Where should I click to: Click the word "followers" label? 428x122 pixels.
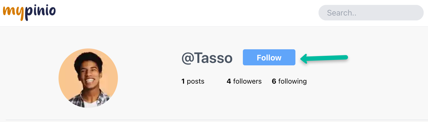[x=247, y=81]
